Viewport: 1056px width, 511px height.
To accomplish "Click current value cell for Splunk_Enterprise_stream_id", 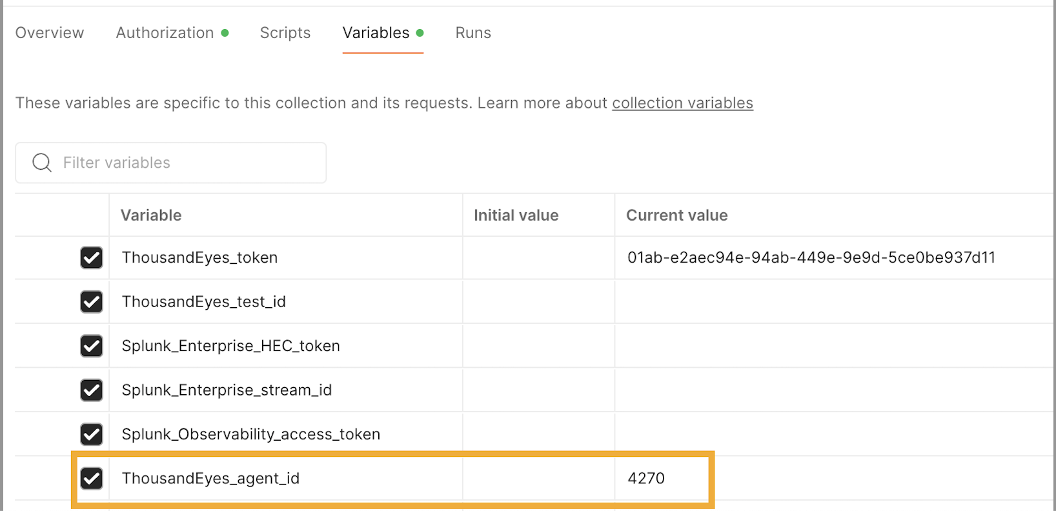I will [x=835, y=390].
